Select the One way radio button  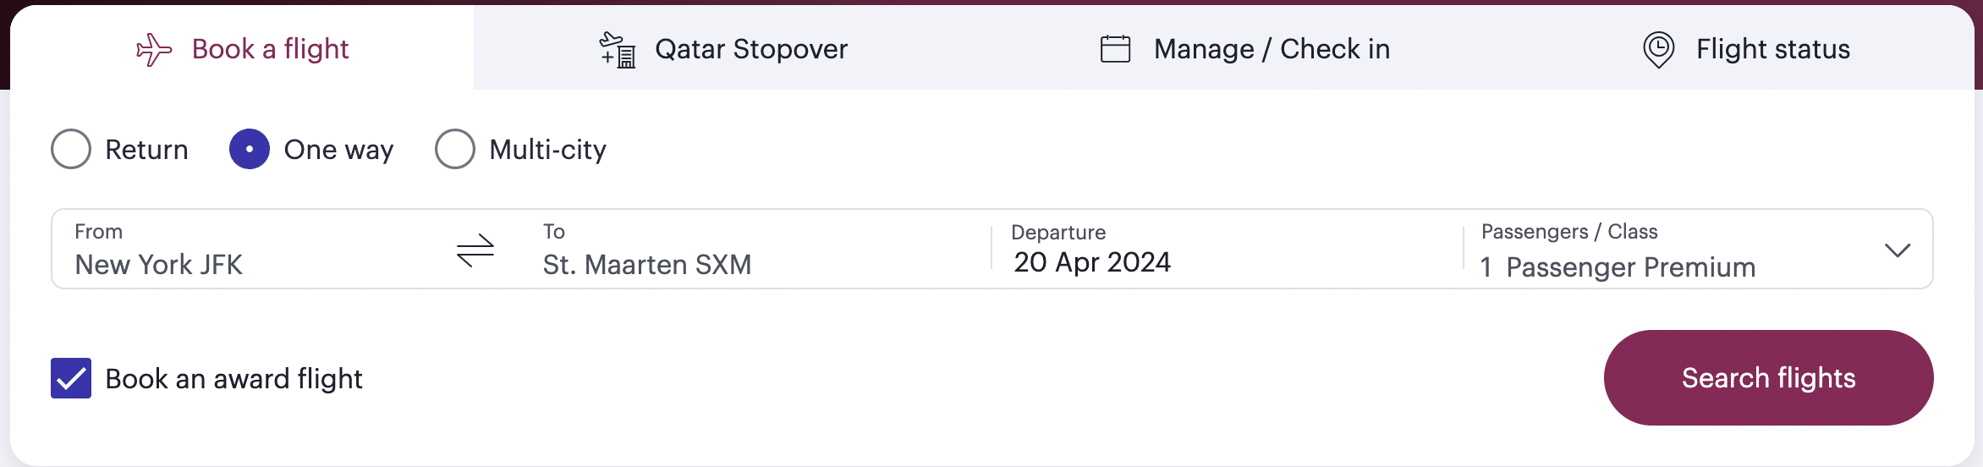[250, 149]
